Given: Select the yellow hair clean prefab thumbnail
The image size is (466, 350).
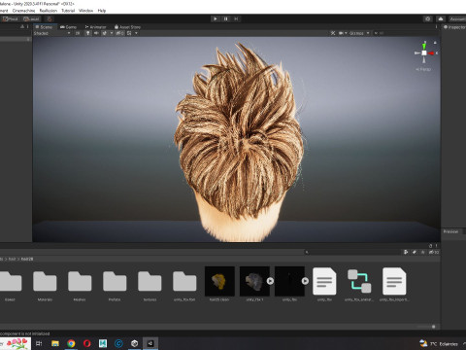Looking at the screenshot, I should [219, 281].
